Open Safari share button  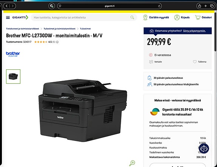point(199,6)
